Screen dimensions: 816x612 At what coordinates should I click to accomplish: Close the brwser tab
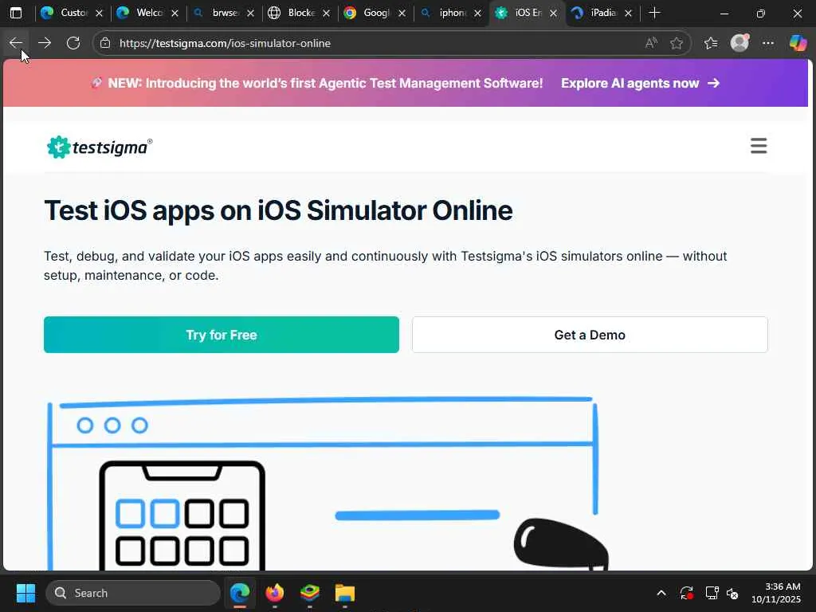(x=251, y=13)
